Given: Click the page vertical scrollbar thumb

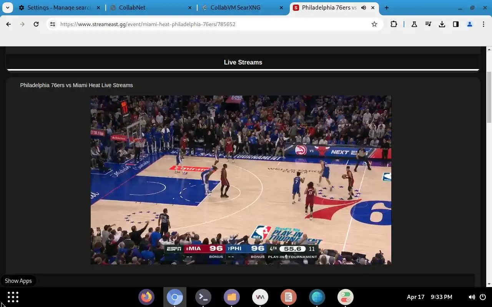Looking at the screenshot, I should (x=489, y=97).
